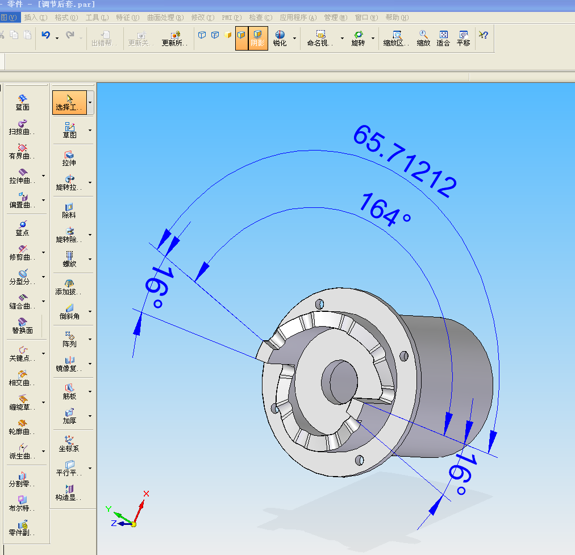Click the 筋板 rib tool
The image size is (575, 555).
coord(69,392)
